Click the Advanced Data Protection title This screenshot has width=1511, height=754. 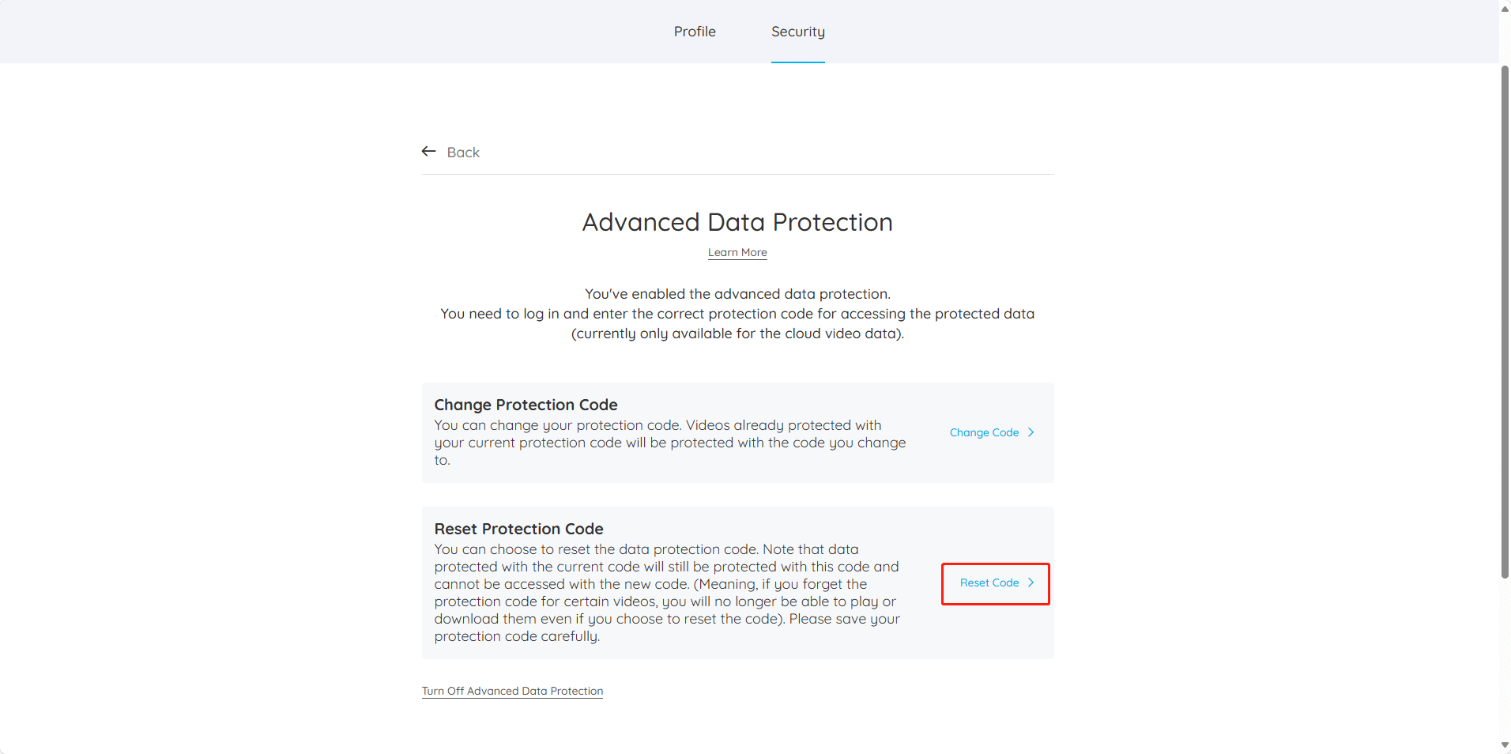tap(737, 222)
